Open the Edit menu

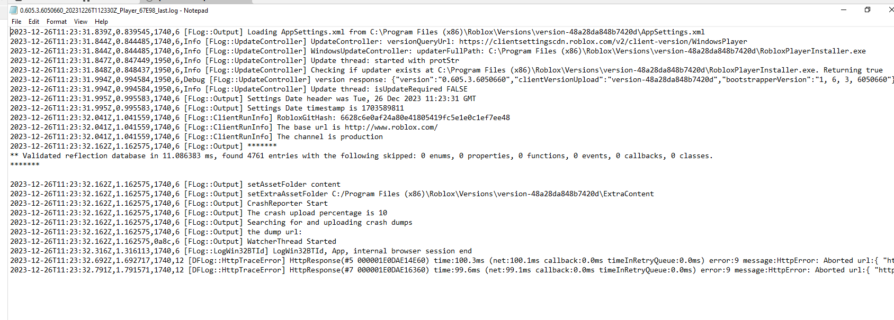click(34, 22)
